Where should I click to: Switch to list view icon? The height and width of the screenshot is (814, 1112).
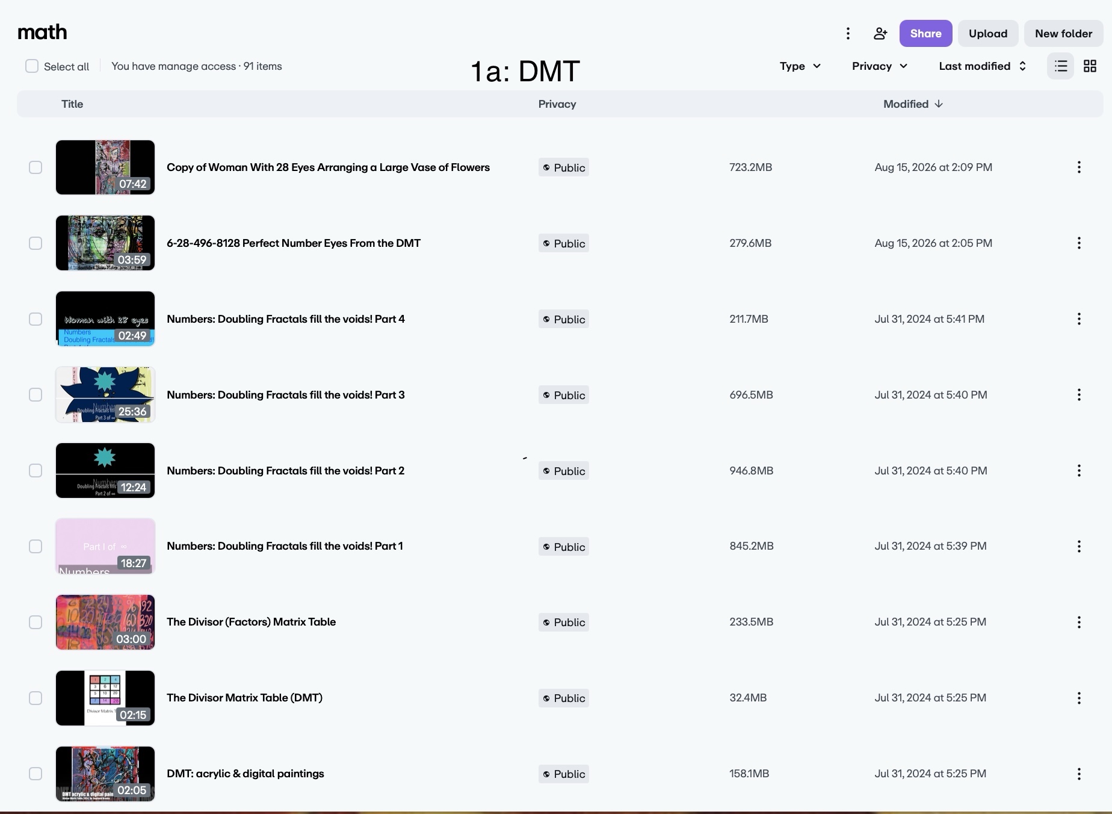coord(1061,66)
